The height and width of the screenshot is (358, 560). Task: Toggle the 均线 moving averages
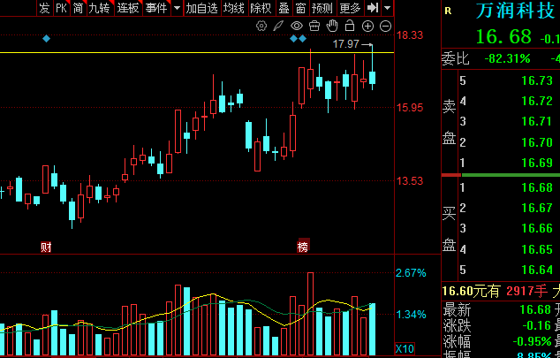coord(233,8)
